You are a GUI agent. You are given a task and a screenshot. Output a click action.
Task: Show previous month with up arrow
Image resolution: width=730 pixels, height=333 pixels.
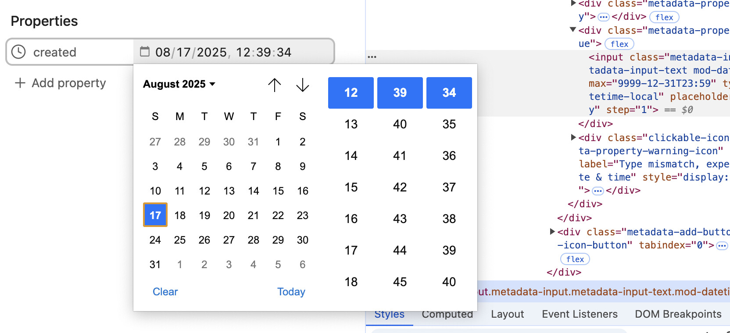275,85
